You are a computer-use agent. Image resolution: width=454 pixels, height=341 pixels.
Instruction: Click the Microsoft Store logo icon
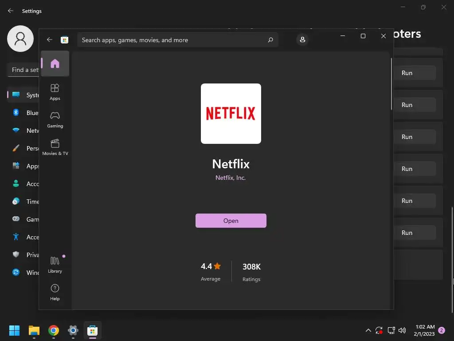(65, 40)
